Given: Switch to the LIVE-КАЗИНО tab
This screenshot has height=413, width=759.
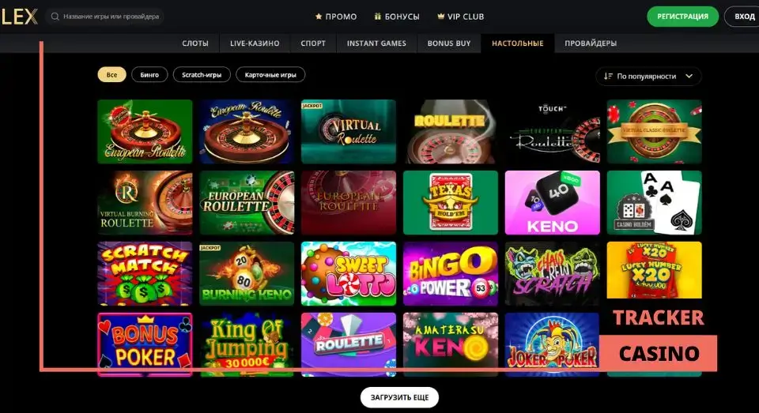Looking at the screenshot, I should pyautogui.click(x=255, y=43).
